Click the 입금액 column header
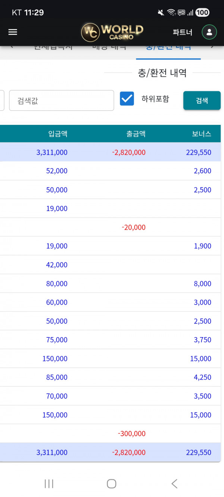 point(58,134)
